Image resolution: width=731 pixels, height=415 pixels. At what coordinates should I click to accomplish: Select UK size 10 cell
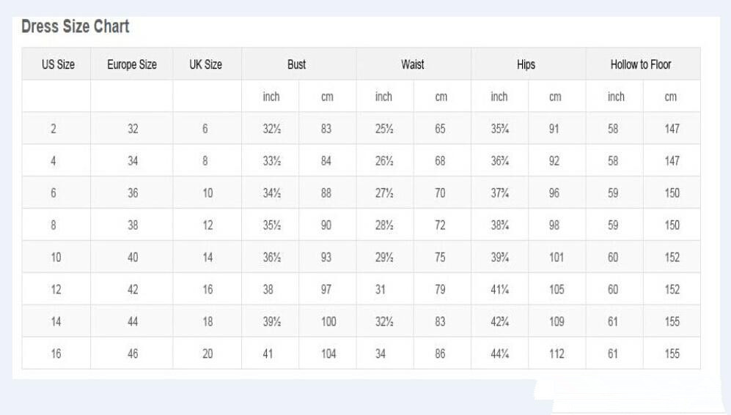[x=207, y=193]
